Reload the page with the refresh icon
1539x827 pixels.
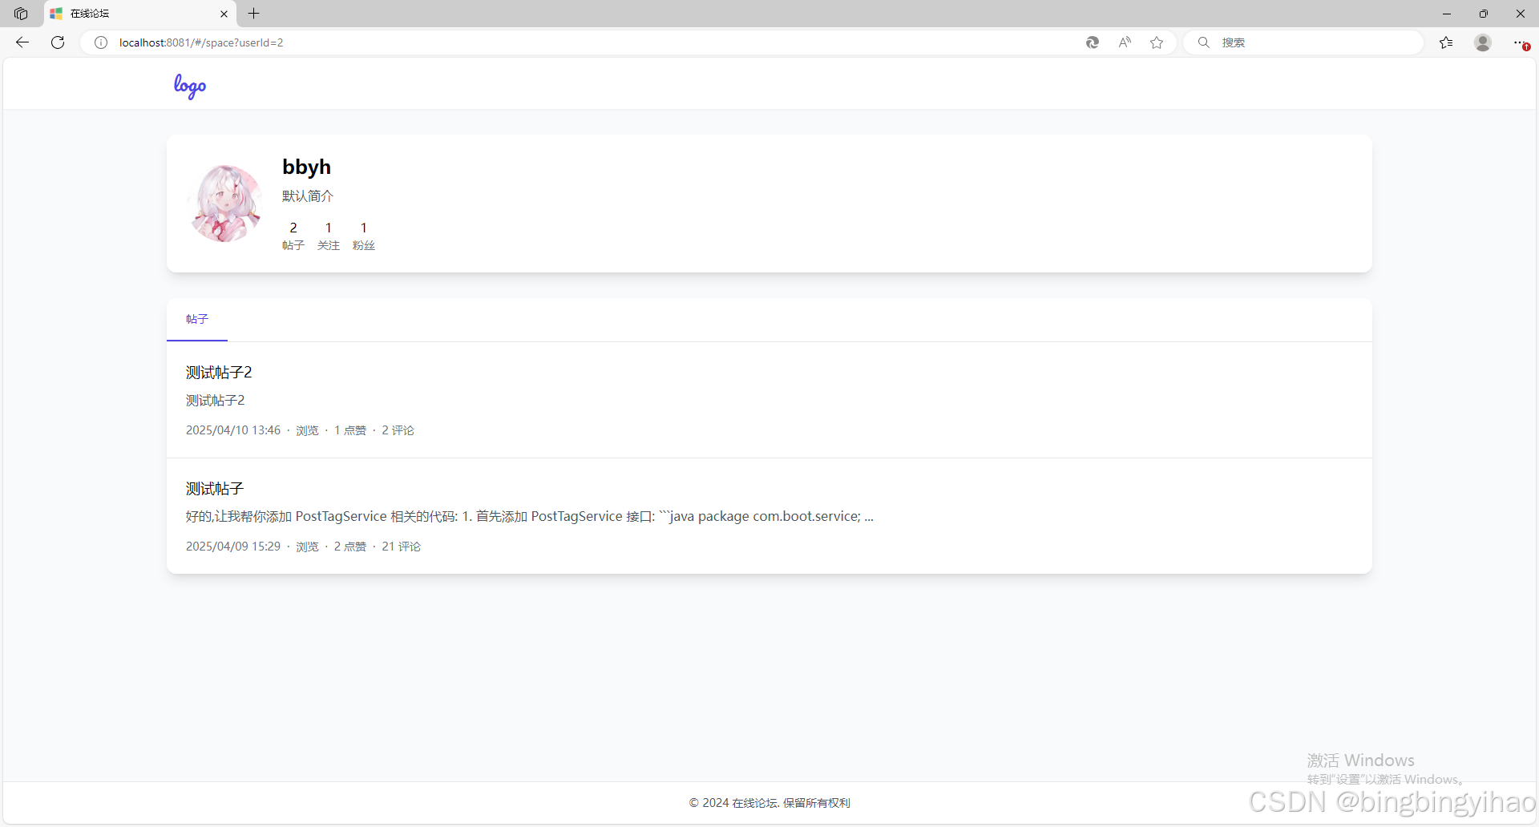58,42
